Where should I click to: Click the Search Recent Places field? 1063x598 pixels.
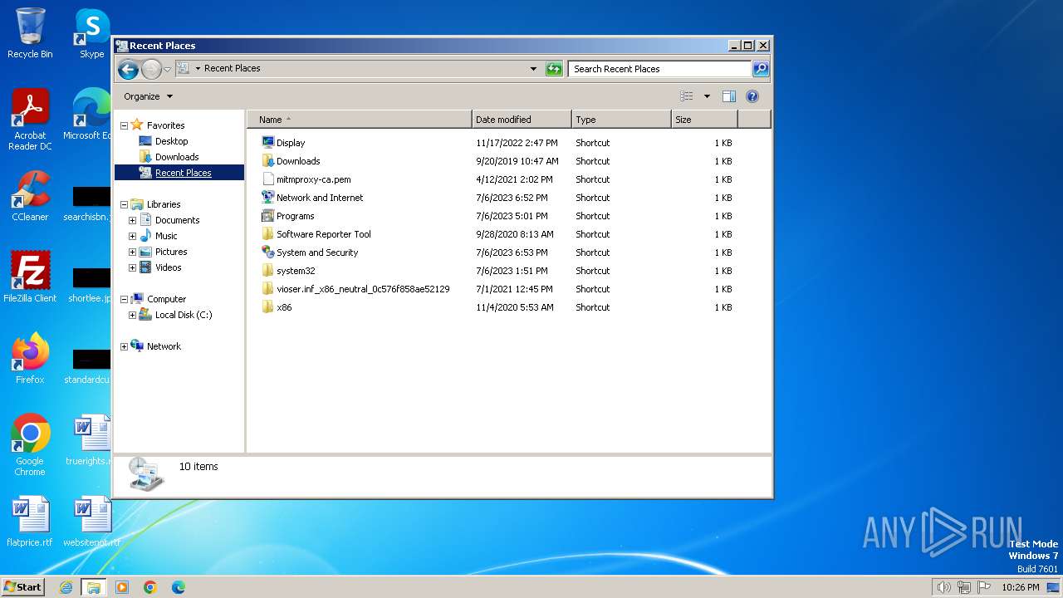tap(660, 69)
